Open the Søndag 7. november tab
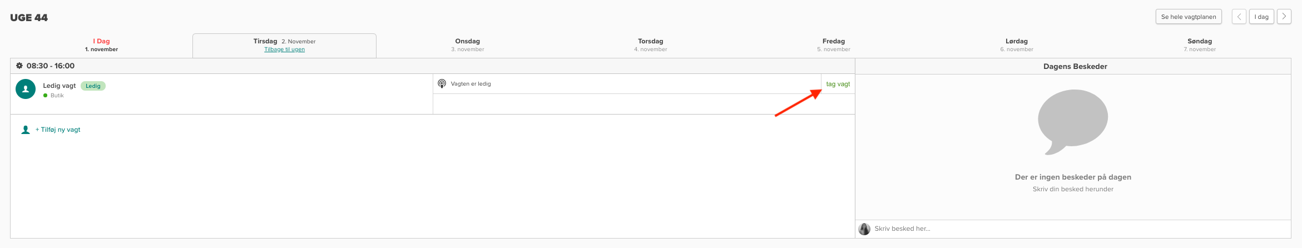1302x248 pixels. coord(1200,45)
